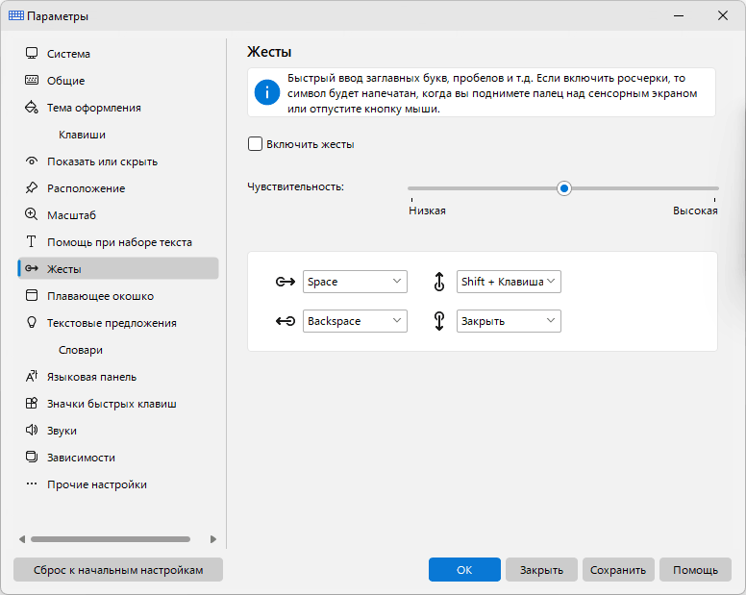746x595 pixels.
Task: Click the window icon for Плавающее окошко
Action: click(x=32, y=295)
